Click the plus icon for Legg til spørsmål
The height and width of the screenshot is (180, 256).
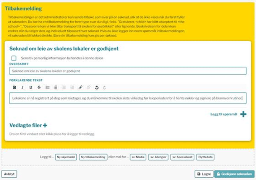point(243,114)
